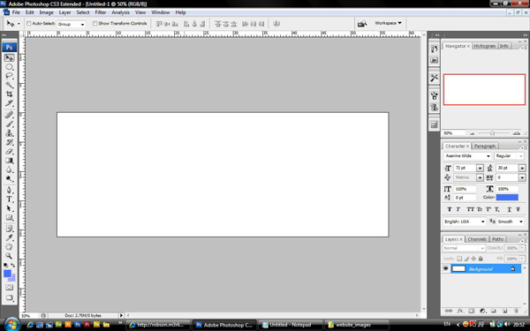Select the Clone Stamp tool
The height and width of the screenshot is (331, 530).
click(x=10, y=133)
